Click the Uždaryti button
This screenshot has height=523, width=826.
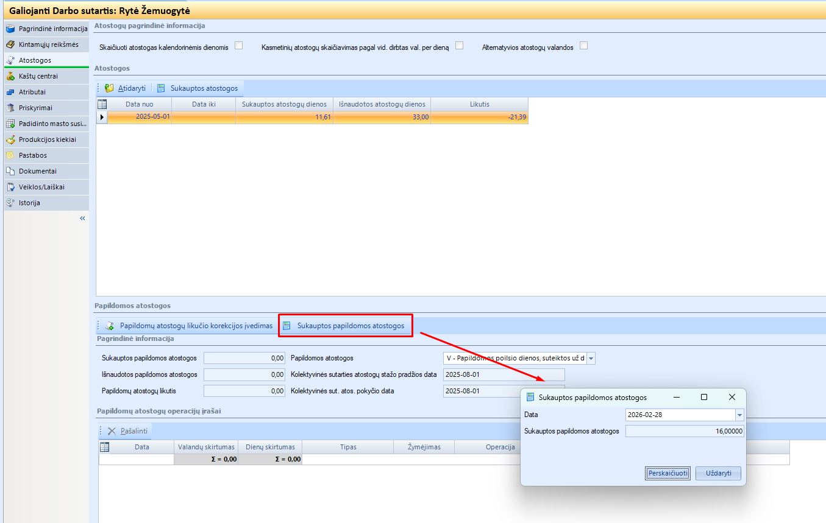tap(718, 474)
